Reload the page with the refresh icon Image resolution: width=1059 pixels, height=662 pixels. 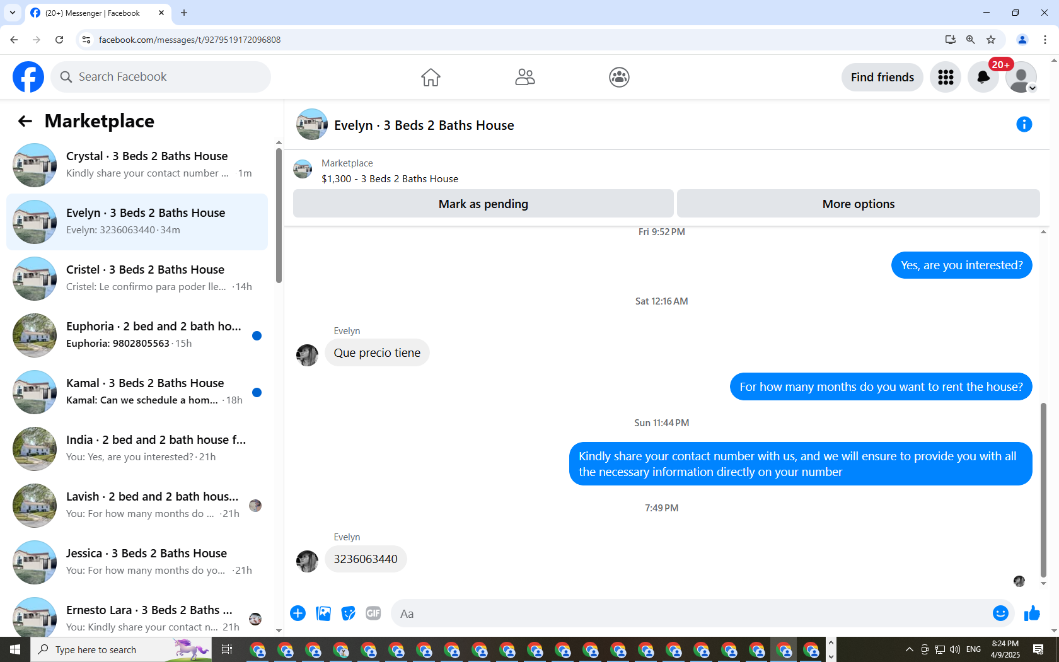point(59,40)
